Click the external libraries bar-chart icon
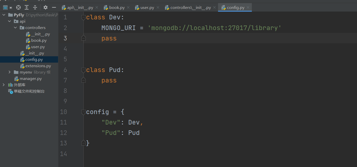Screen dimensions: 357x167 click(10, 85)
